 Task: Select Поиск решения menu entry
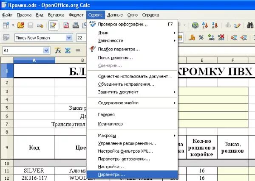[x=132, y=58]
